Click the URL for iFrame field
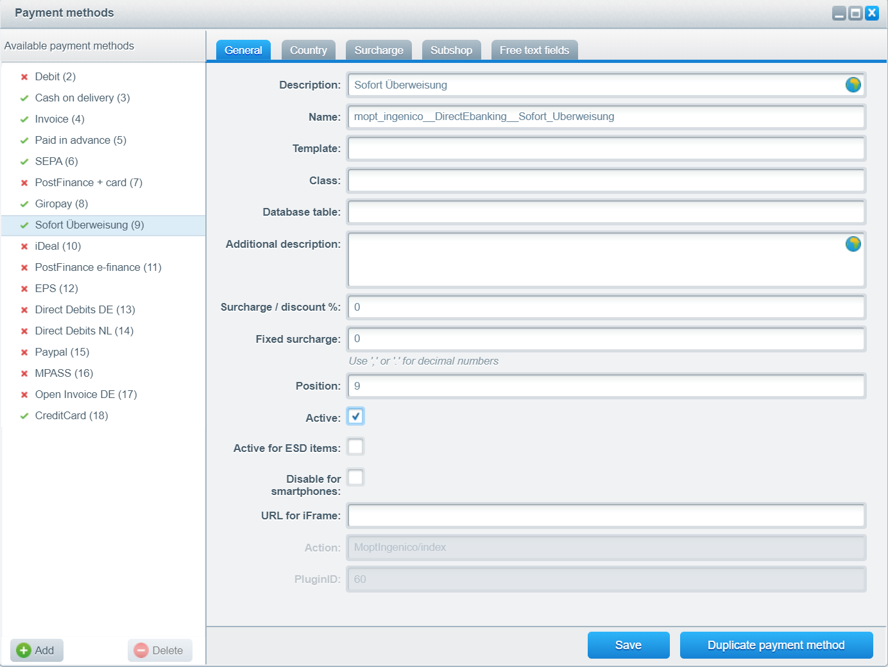Viewport: 888px width, 667px height. 606,515
